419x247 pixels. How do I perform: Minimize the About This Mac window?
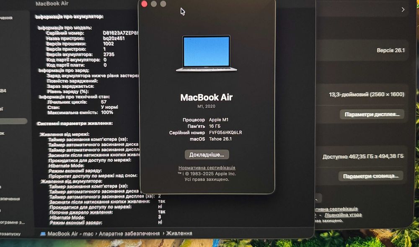[x=154, y=4]
